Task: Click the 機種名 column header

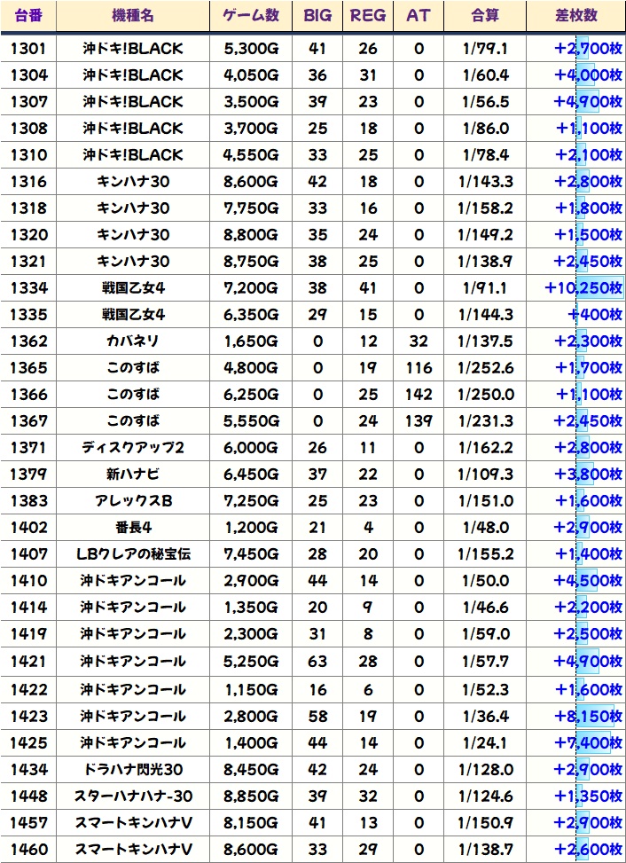Action: coord(133,16)
